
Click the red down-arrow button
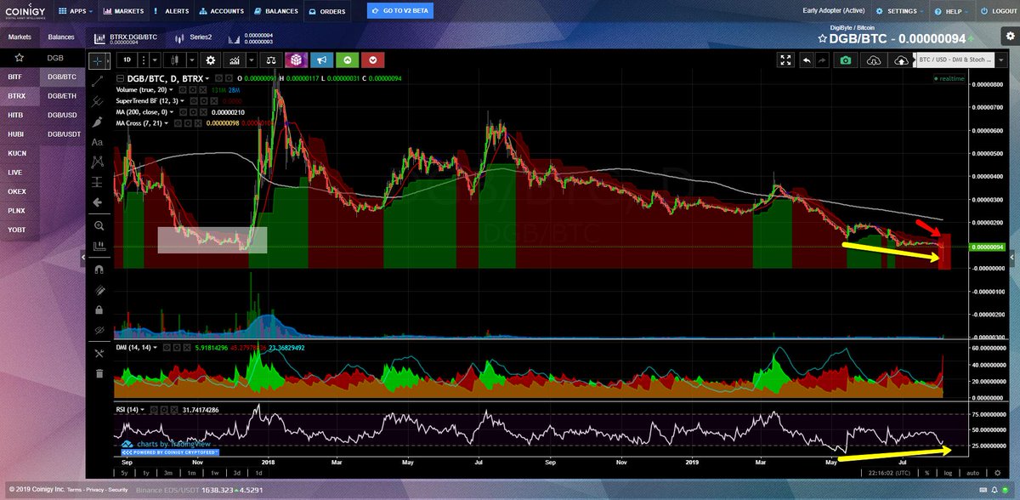pos(374,60)
